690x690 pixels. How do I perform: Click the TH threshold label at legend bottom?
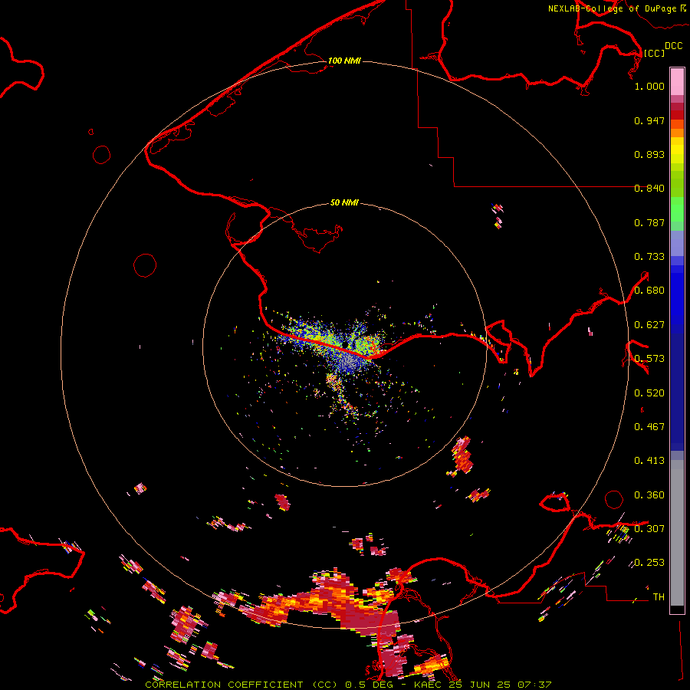pyautogui.click(x=659, y=597)
